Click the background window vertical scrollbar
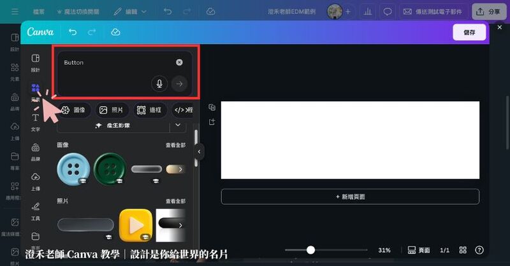 [x=507, y=122]
